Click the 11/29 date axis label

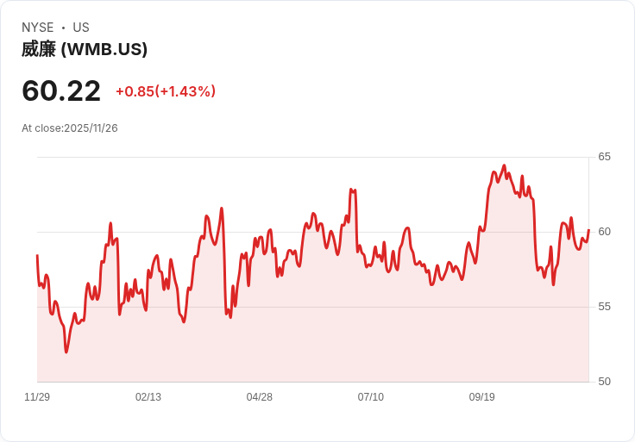click(x=37, y=396)
